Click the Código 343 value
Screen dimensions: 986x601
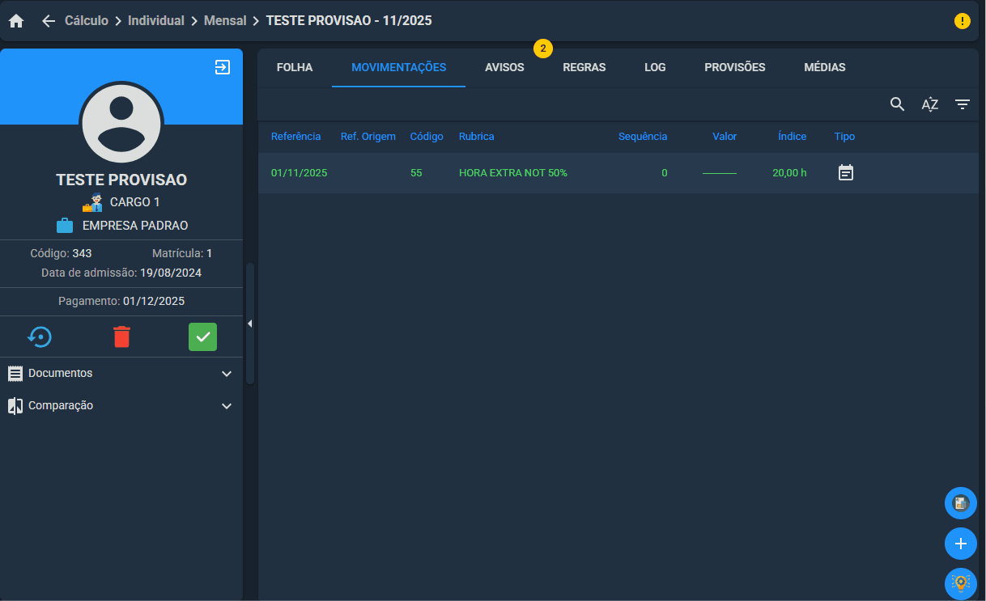[82, 253]
